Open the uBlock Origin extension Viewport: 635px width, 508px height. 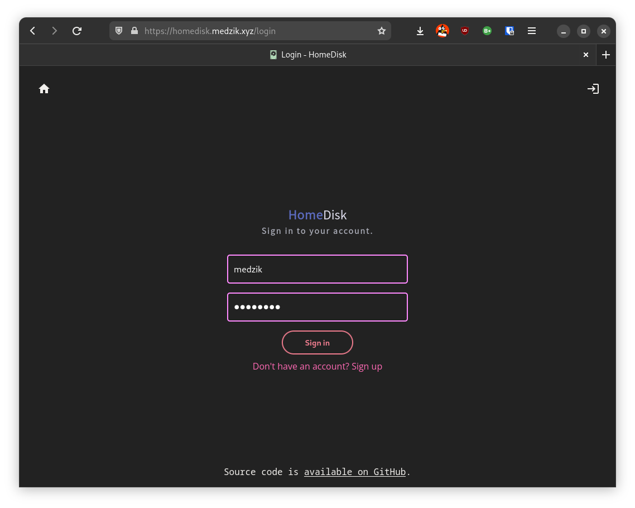[x=465, y=31]
